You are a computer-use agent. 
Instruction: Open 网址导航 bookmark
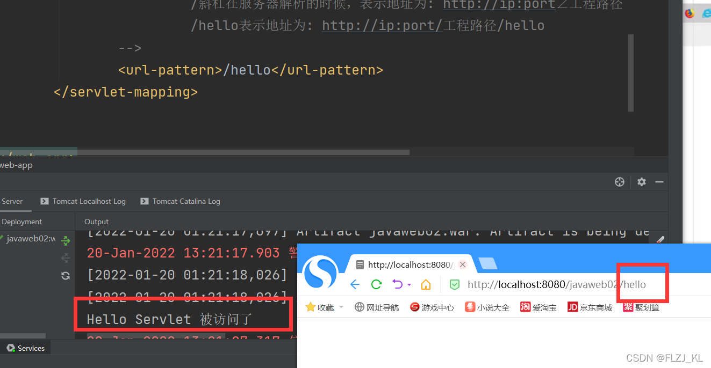coord(377,307)
